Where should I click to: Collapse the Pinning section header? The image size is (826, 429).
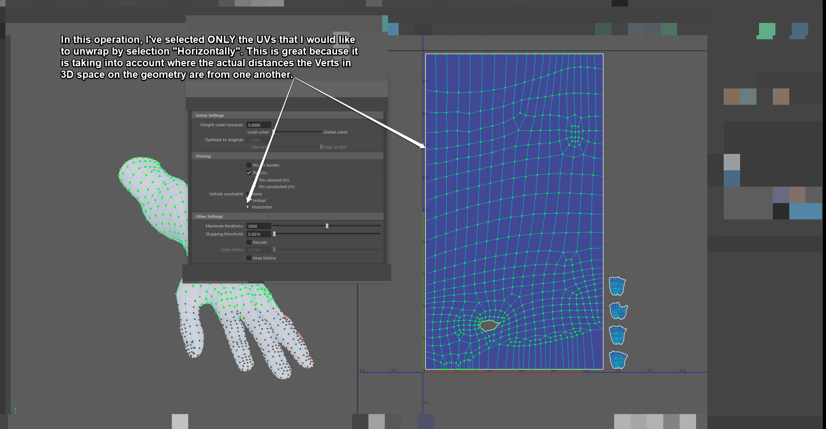[288, 156]
